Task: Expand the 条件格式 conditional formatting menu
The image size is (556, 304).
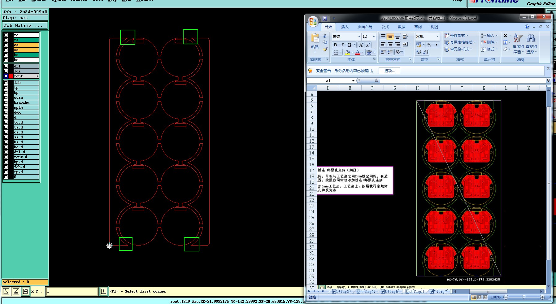Action: coord(456,36)
